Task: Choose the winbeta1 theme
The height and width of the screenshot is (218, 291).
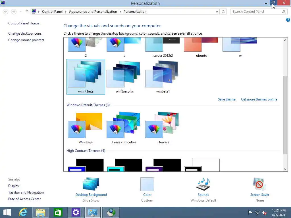Action: coord(163,77)
